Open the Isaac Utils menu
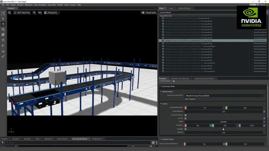The width and height of the screenshot is (269, 151). pyautogui.click(x=52, y=5)
